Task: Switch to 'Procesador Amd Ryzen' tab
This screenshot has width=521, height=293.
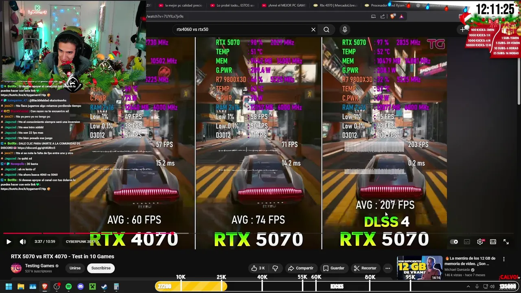Action: click(387, 6)
